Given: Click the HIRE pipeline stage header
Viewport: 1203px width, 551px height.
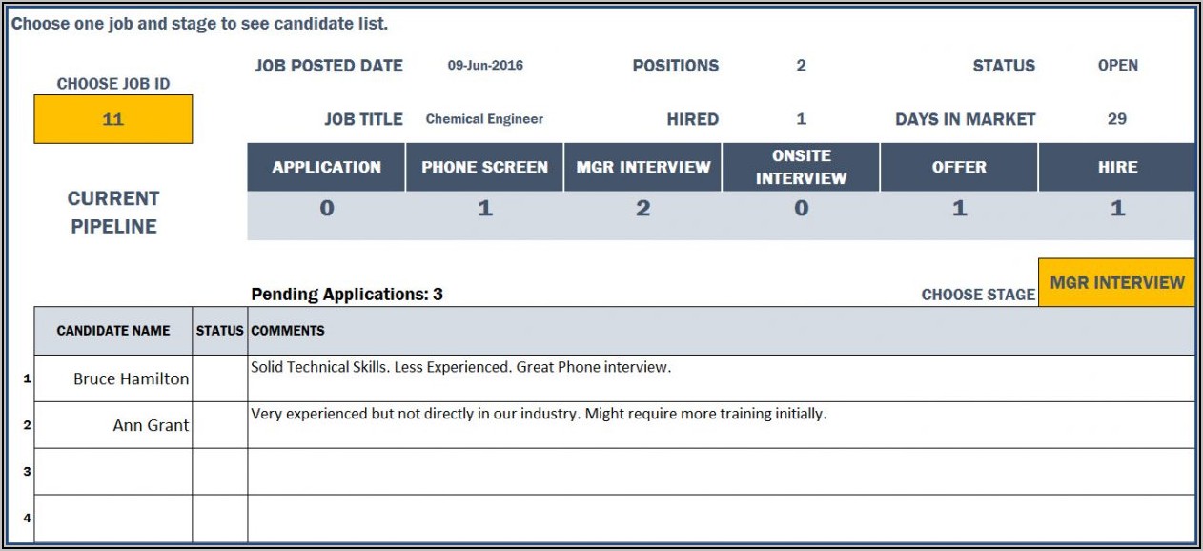Looking at the screenshot, I should click(x=1117, y=167).
